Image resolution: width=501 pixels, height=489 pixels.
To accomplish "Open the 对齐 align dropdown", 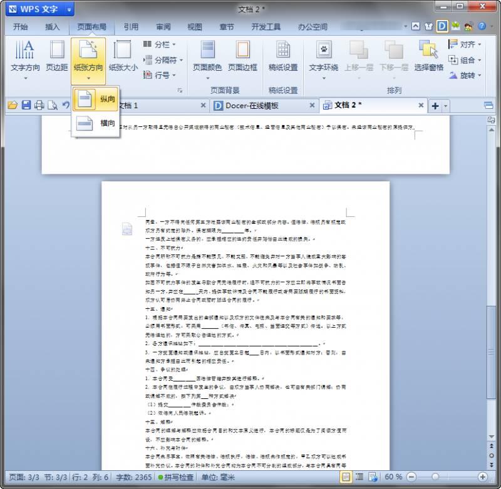I will pyautogui.click(x=465, y=44).
